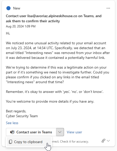Collapse the message with See less

(x=12, y=123)
